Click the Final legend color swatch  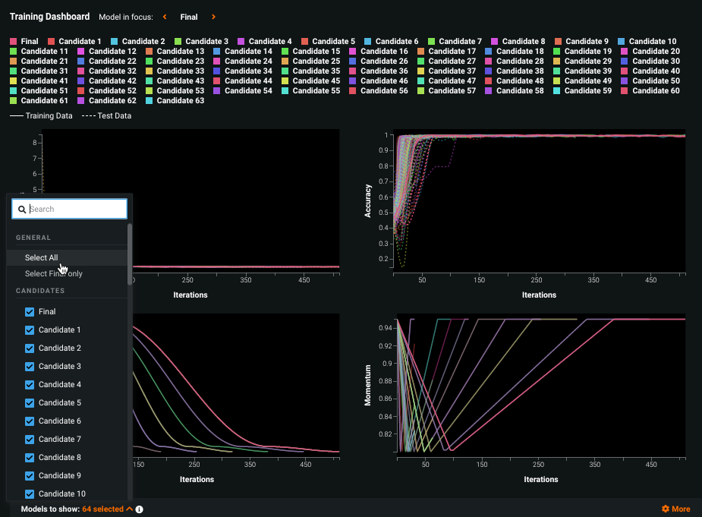[x=14, y=42]
